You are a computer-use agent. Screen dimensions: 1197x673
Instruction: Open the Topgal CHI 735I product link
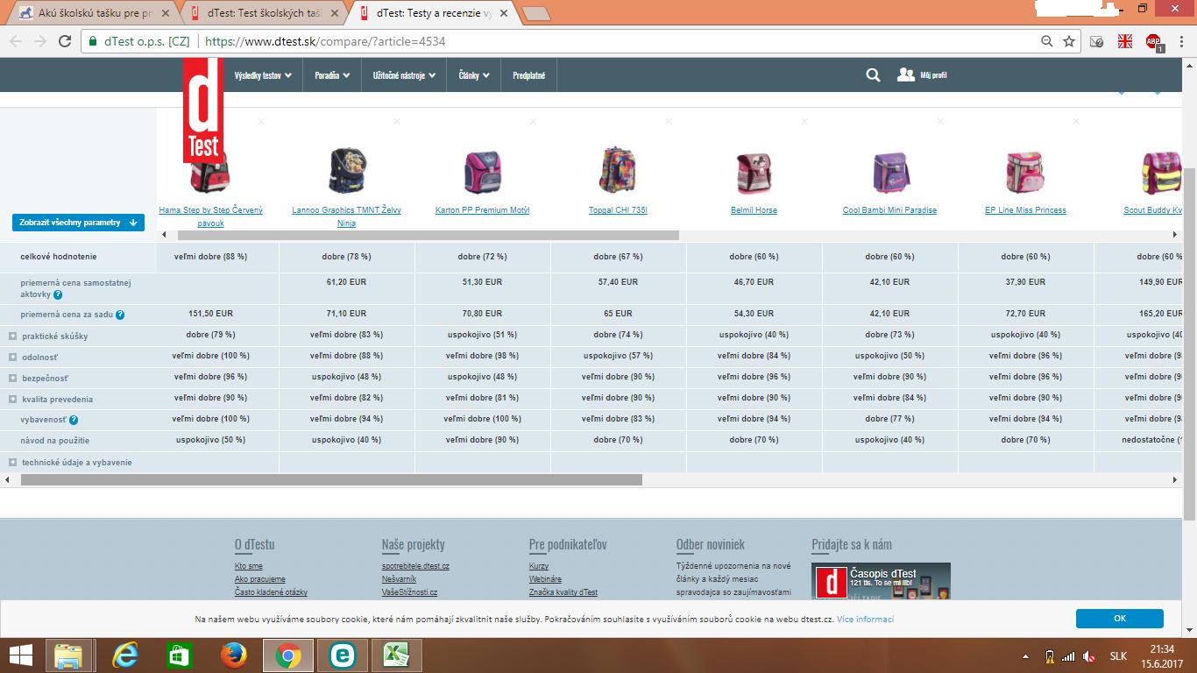pyautogui.click(x=618, y=210)
